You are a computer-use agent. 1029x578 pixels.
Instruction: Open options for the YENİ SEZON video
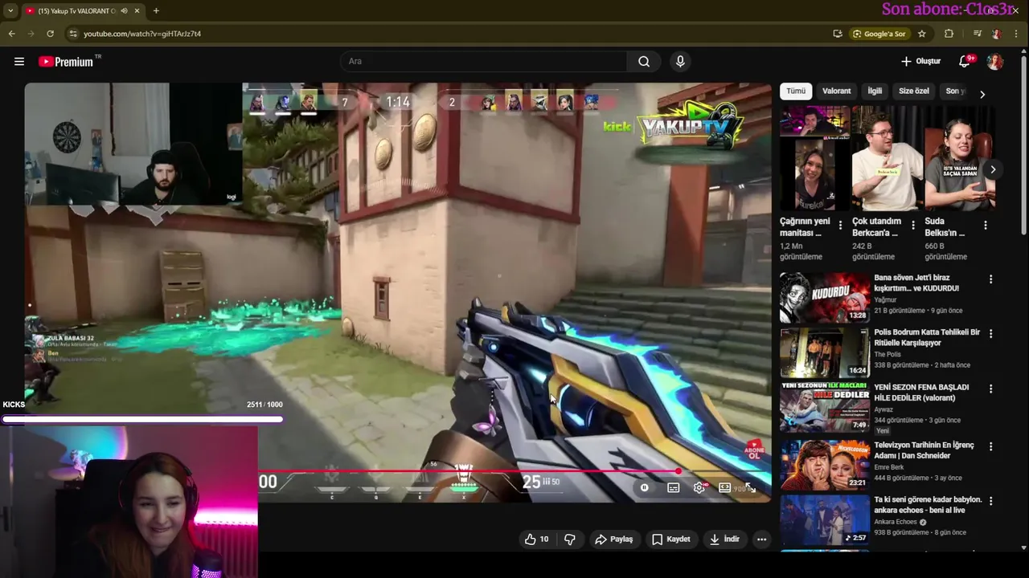[990, 389]
